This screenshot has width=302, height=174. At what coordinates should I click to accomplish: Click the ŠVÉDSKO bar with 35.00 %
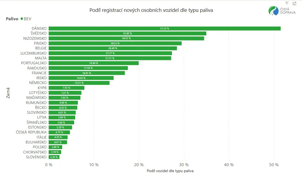pyautogui.click(x=128, y=34)
